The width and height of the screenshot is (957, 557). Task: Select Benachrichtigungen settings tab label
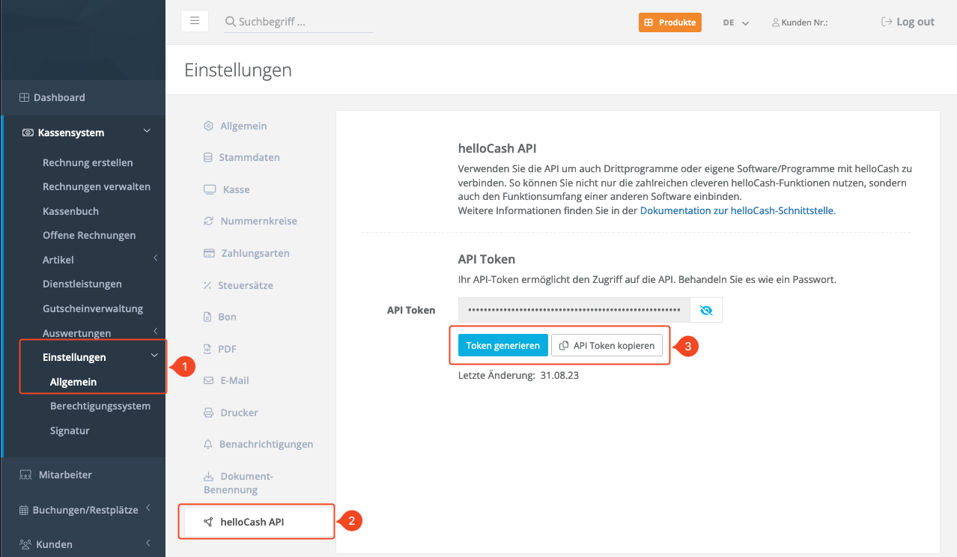click(x=266, y=444)
